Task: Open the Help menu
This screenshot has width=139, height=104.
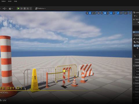Action: tap(15, 1)
